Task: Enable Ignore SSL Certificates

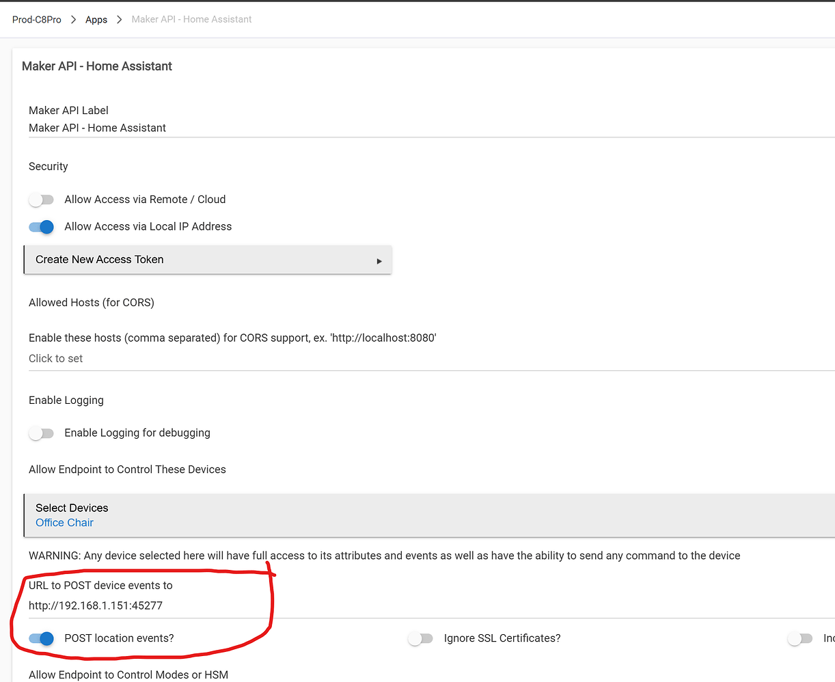Action: pyautogui.click(x=420, y=638)
